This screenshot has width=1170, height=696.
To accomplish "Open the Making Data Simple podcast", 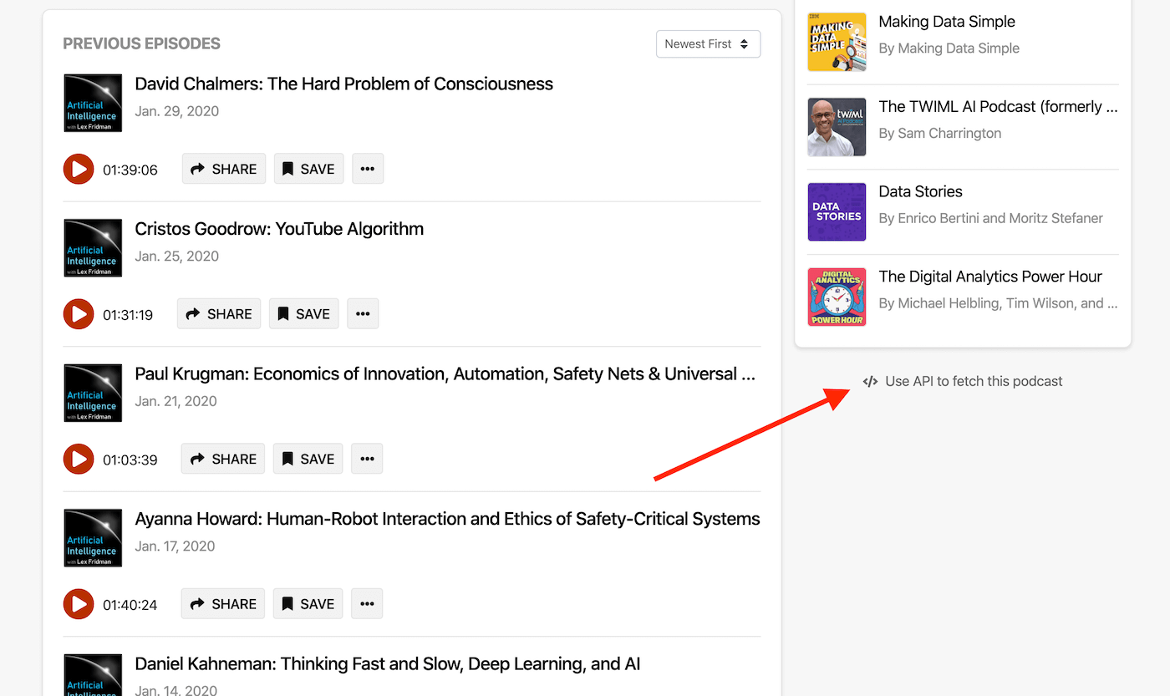I will (947, 22).
